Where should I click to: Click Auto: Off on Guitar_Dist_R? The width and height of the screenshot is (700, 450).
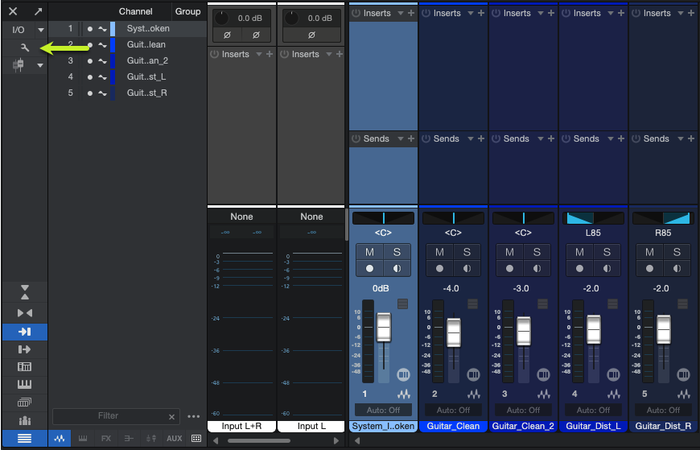point(664,410)
